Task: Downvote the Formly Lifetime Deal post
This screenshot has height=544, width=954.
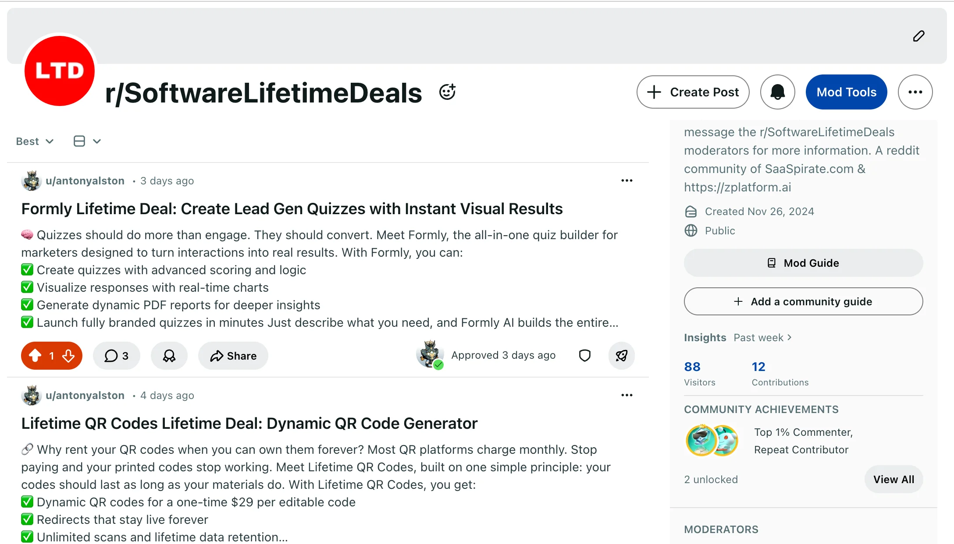Action: [68, 356]
